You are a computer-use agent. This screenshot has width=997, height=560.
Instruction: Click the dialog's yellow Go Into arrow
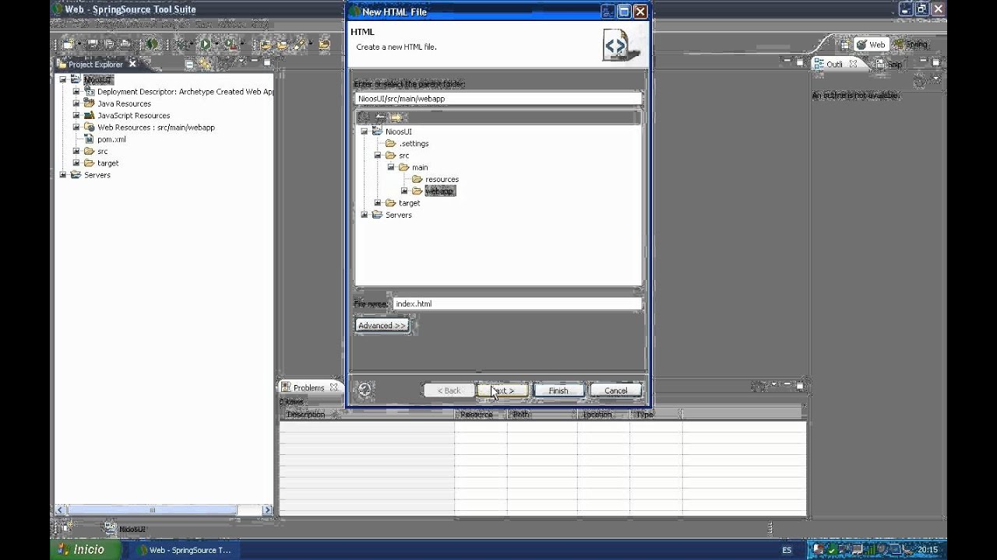pyautogui.click(x=397, y=117)
